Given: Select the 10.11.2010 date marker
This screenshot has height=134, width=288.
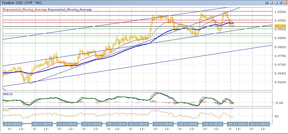Looking at the screenshot, I should (x=42, y=124).
